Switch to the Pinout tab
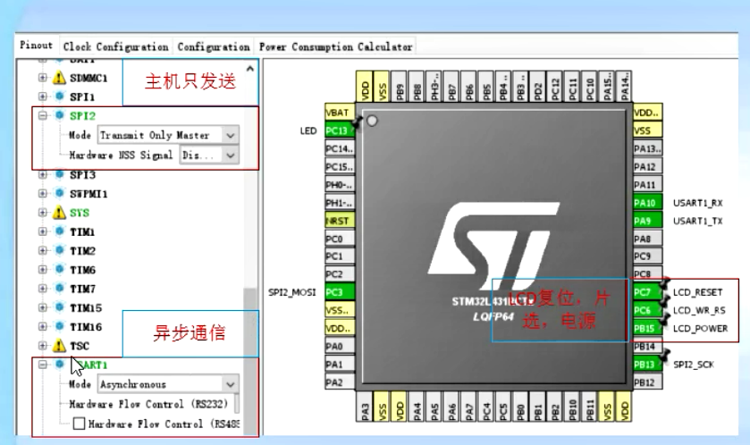 coord(36,46)
